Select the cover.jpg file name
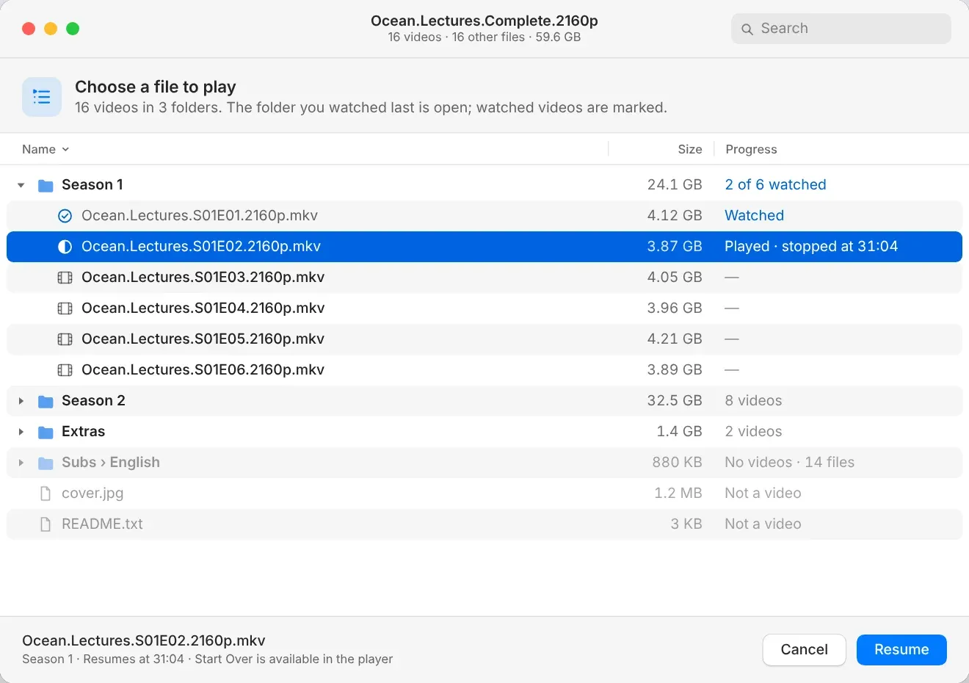Image resolution: width=969 pixels, height=683 pixels. tap(92, 494)
